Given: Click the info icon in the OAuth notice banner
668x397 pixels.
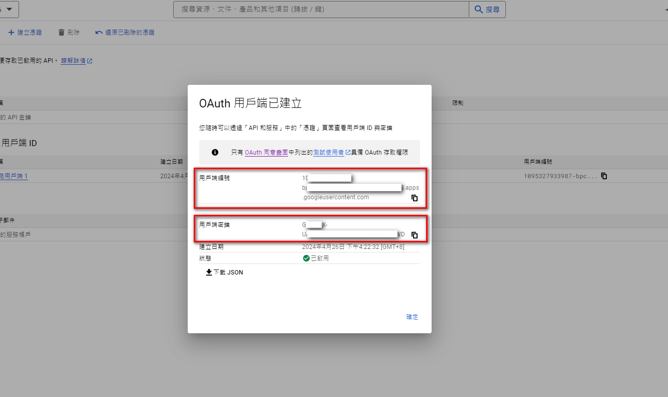Looking at the screenshot, I should pyautogui.click(x=215, y=152).
